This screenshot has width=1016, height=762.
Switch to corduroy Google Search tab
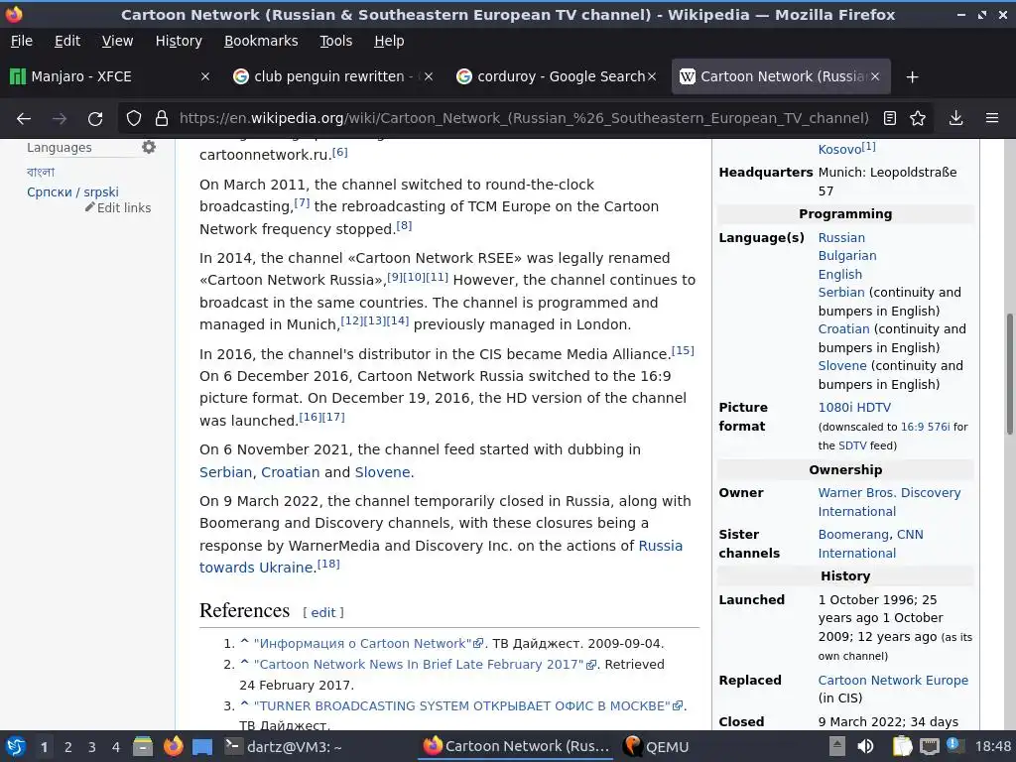coord(556,76)
